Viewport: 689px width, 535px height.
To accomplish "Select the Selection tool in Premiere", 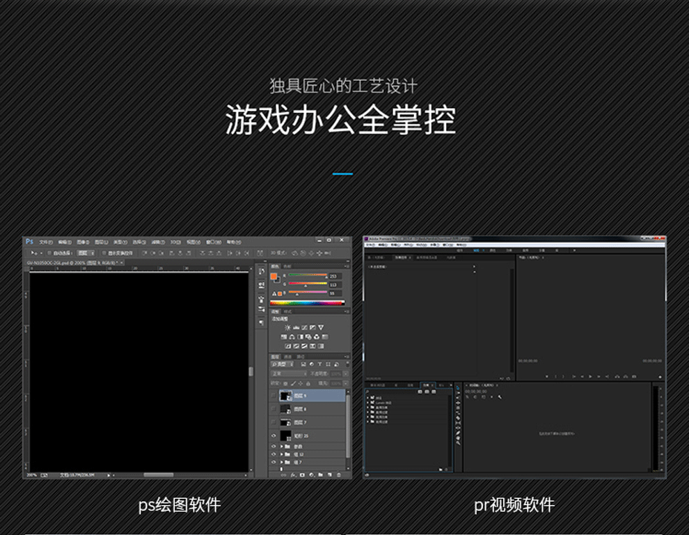I will (x=458, y=387).
